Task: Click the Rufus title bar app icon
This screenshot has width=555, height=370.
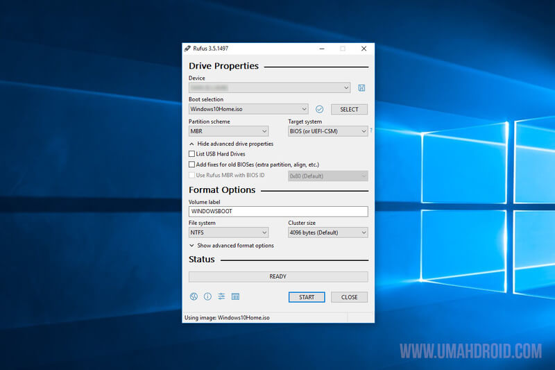Action: [187, 49]
